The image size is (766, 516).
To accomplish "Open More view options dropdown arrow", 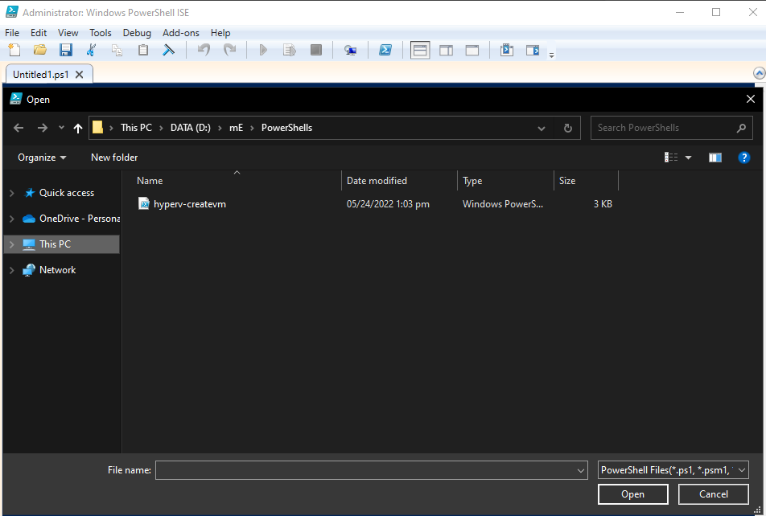I will click(x=688, y=158).
